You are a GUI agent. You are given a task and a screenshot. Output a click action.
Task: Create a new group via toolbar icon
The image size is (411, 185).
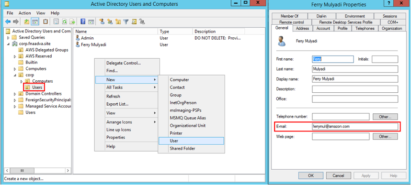coord(110,22)
